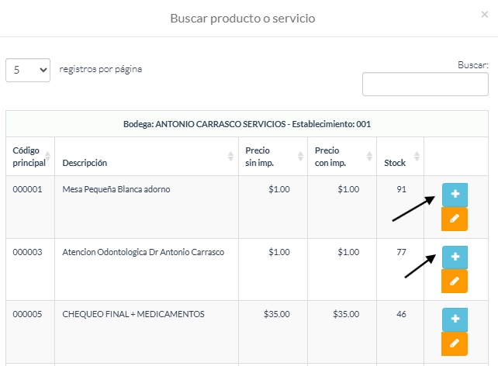
Task: Click the Buscar search input field
Action: (x=425, y=84)
